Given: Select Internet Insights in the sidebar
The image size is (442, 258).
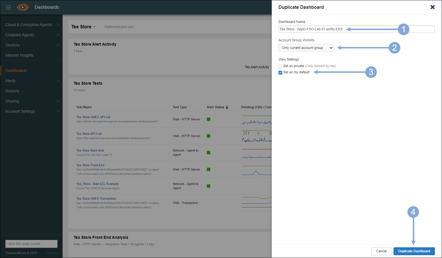Looking at the screenshot, I should pos(19,55).
